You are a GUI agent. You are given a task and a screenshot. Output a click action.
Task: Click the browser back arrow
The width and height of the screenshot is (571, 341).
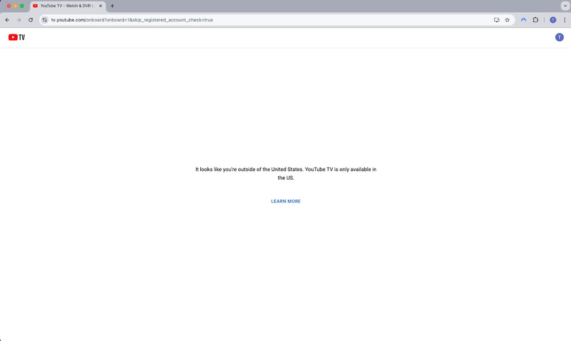7,20
